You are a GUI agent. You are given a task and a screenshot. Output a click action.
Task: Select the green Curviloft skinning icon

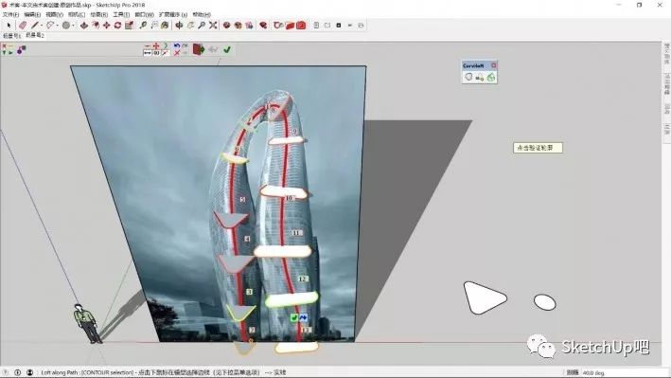click(491, 77)
